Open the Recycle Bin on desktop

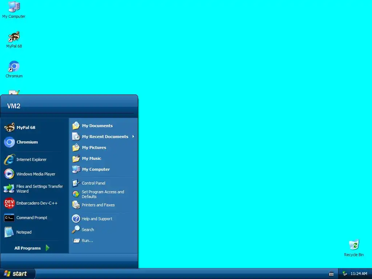click(354, 244)
